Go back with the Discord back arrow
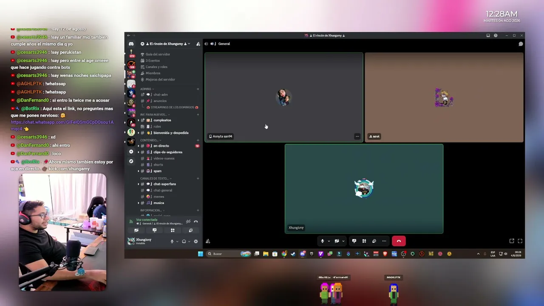The image size is (544, 306). pyautogui.click(x=129, y=36)
